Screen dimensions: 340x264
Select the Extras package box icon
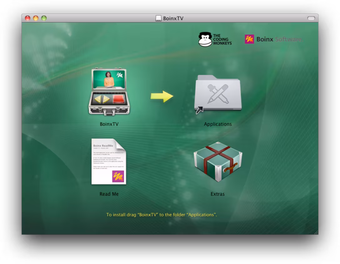tap(218, 162)
